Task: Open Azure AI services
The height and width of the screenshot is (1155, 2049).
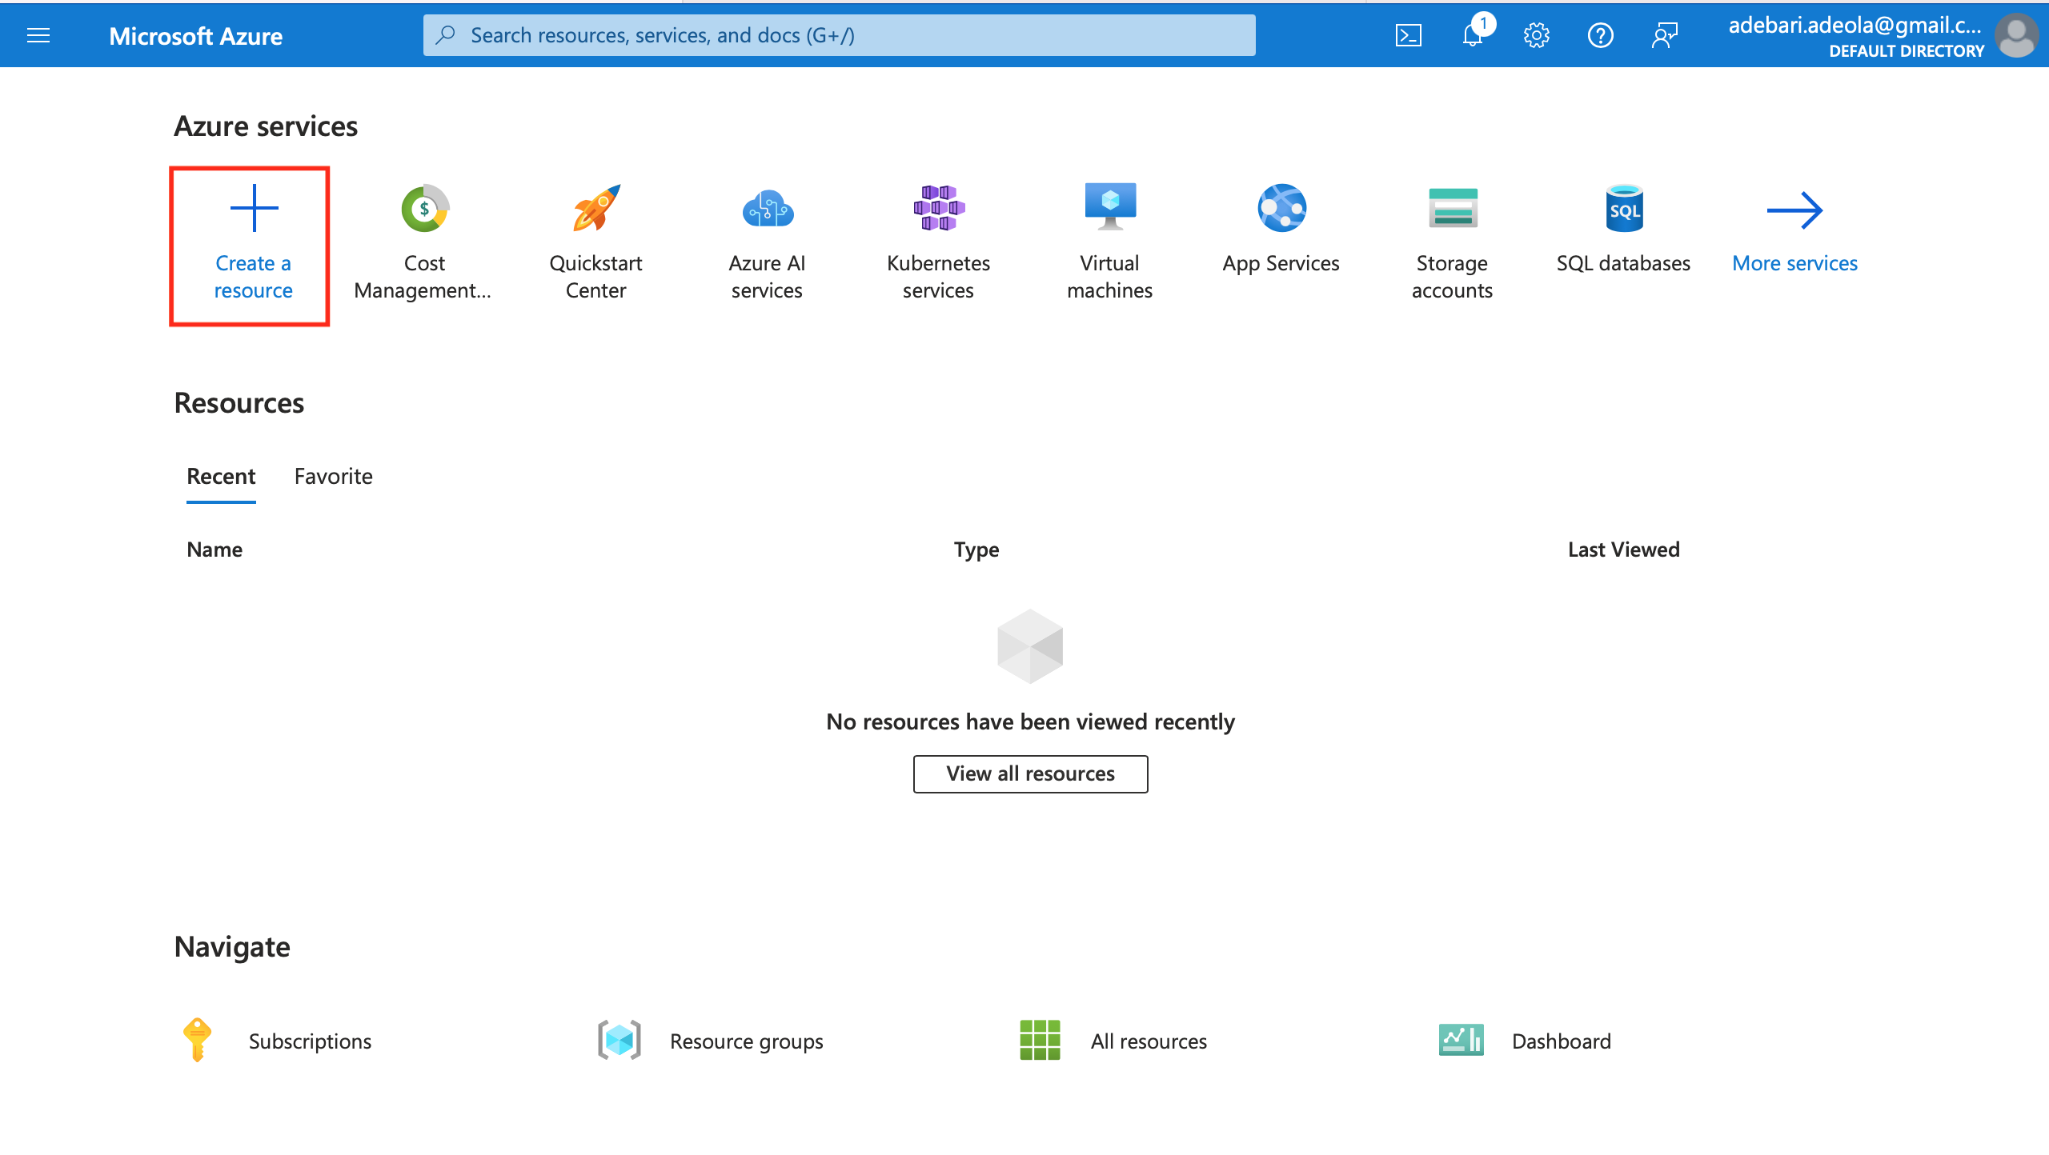Action: click(767, 242)
